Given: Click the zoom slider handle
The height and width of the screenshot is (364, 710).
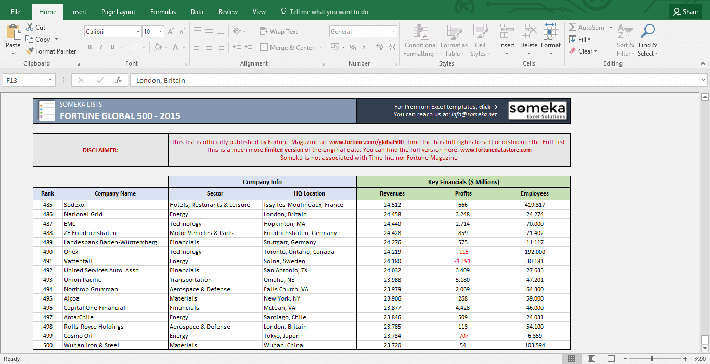Looking at the screenshot, I should click(652, 359).
